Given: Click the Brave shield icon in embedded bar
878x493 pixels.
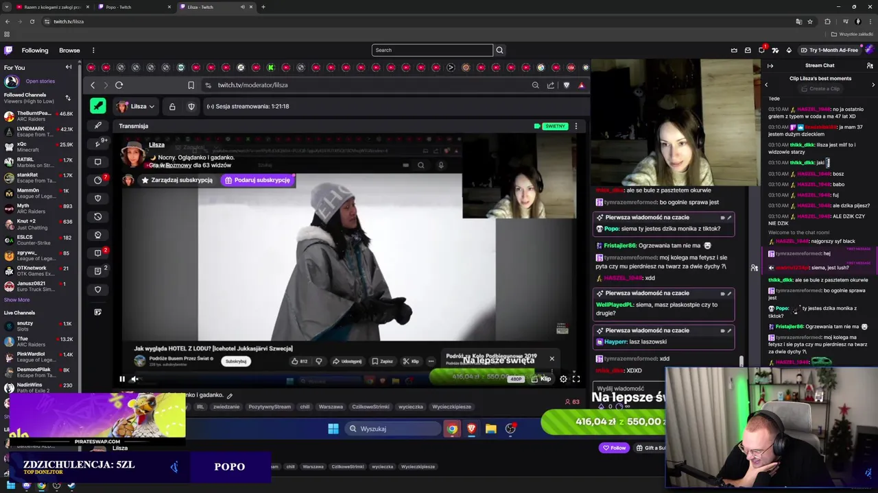Looking at the screenshot, I should tap(566, 85).
